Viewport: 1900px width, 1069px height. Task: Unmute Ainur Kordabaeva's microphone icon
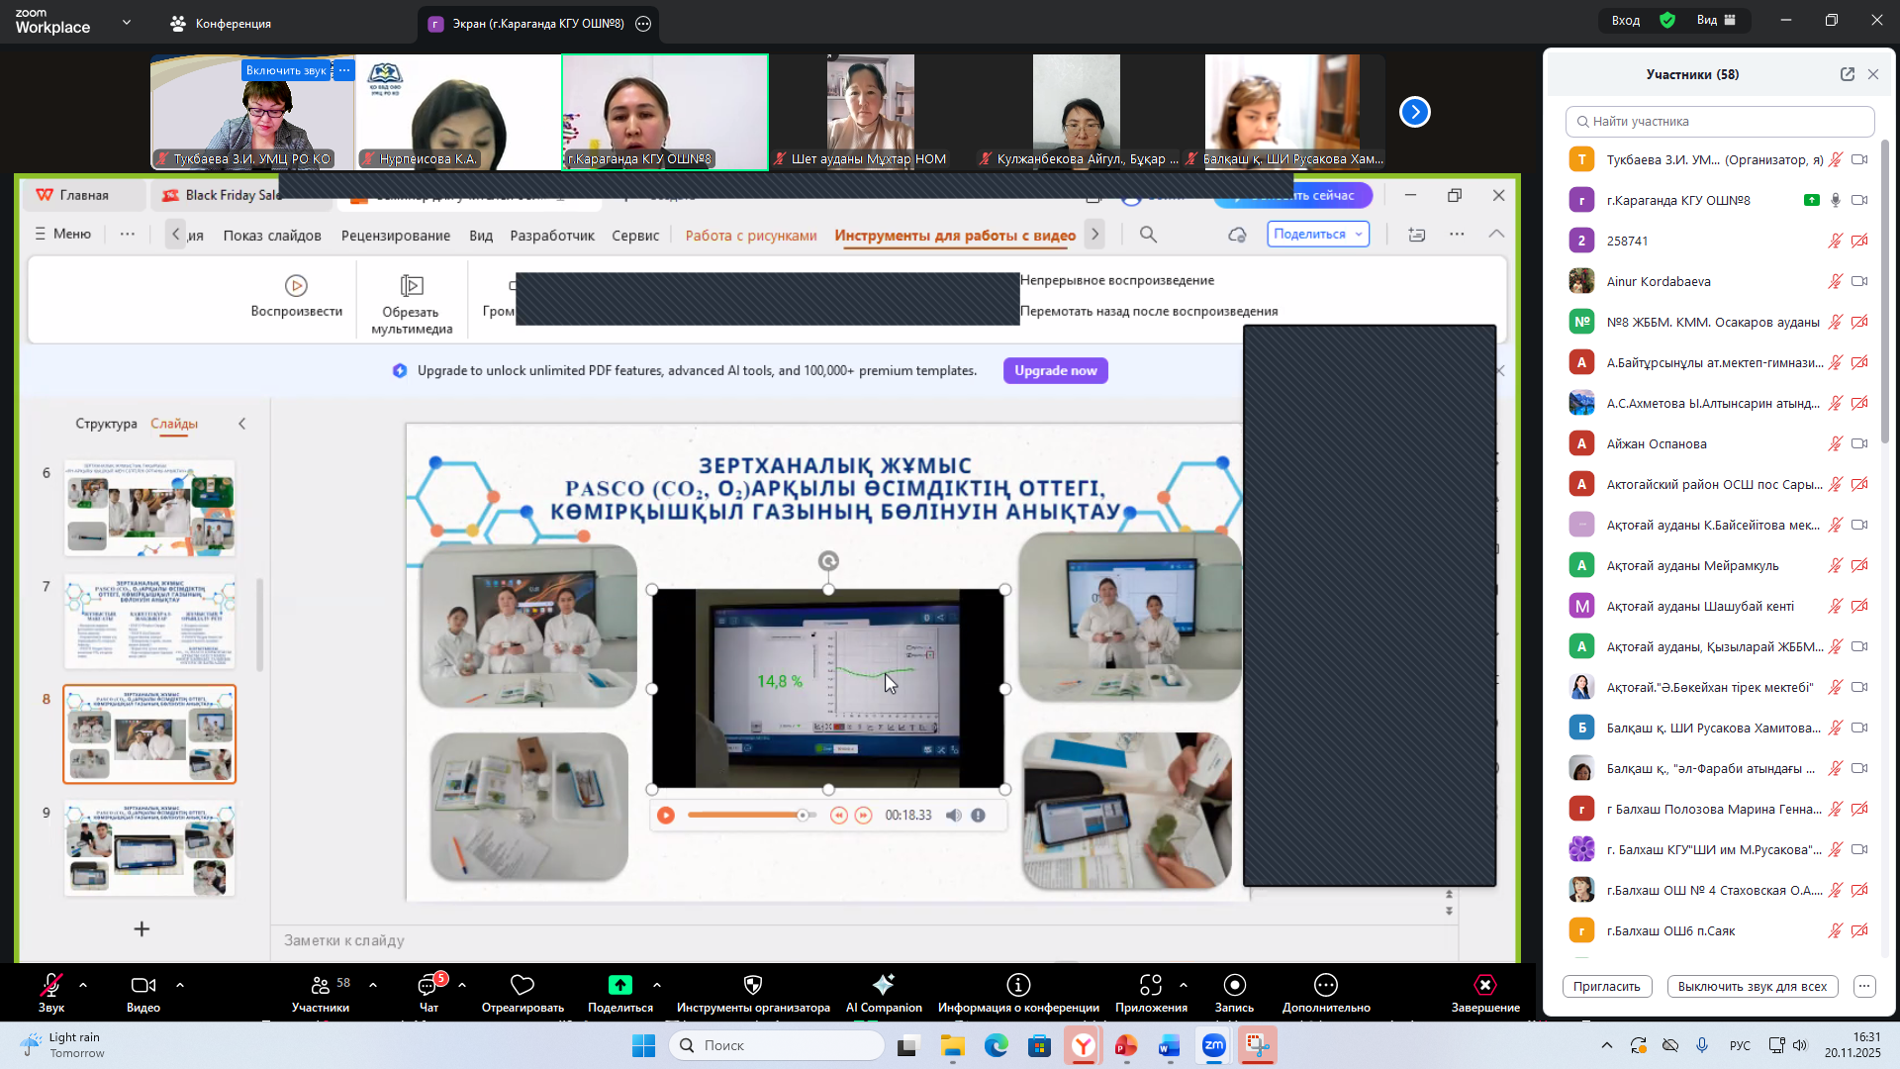tap(1835, 282)
